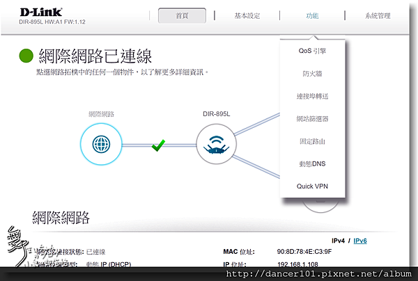Click the green checkmark connection status
The height and width of the screenshot is (281, 418).
(x=158, y=145)
